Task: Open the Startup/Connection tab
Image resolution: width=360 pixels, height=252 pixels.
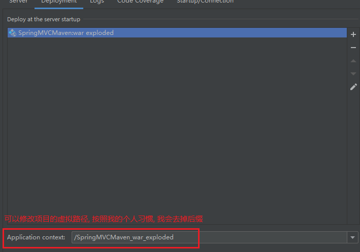Action: click(205, 2)
